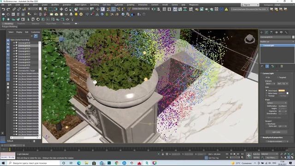Click the light bulb icon in third toolbar row
Viewport: 295px width, 166px height.
tap(72, 19)
